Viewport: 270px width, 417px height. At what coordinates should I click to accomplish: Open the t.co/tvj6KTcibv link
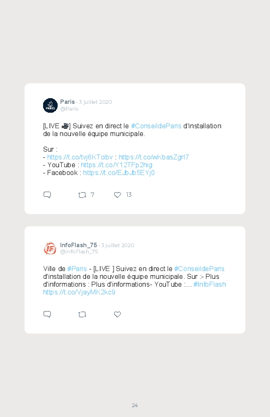pos(80,157)
